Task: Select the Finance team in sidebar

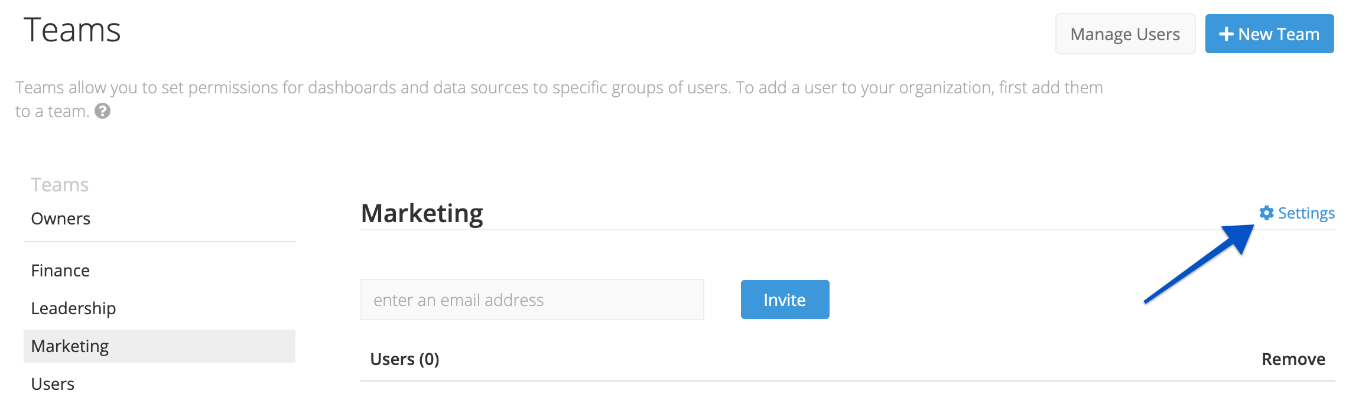Action: 60,271
